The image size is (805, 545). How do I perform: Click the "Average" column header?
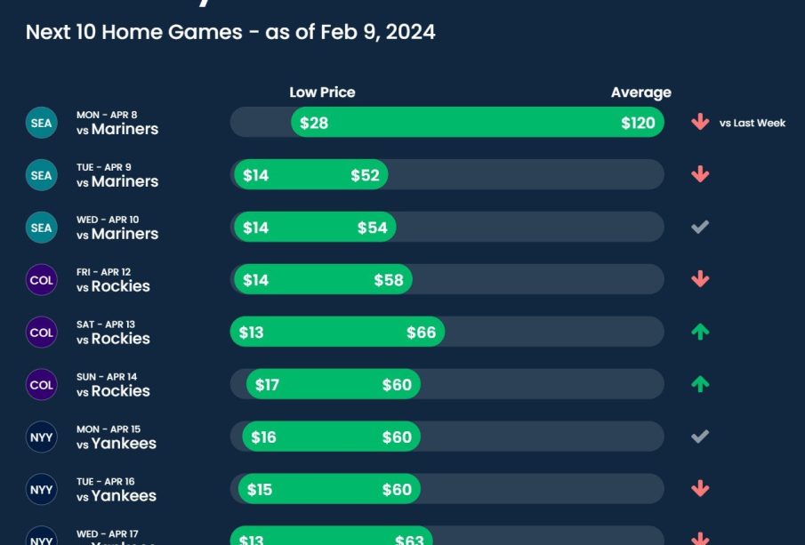640,92
